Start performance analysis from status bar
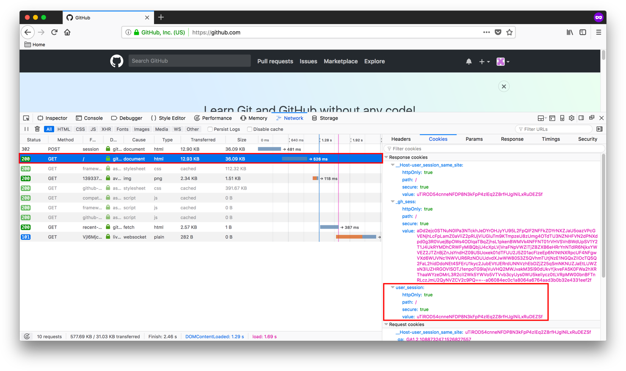This screenshot has width=626, height=371. pyautogui.click(x=27, y=337)
